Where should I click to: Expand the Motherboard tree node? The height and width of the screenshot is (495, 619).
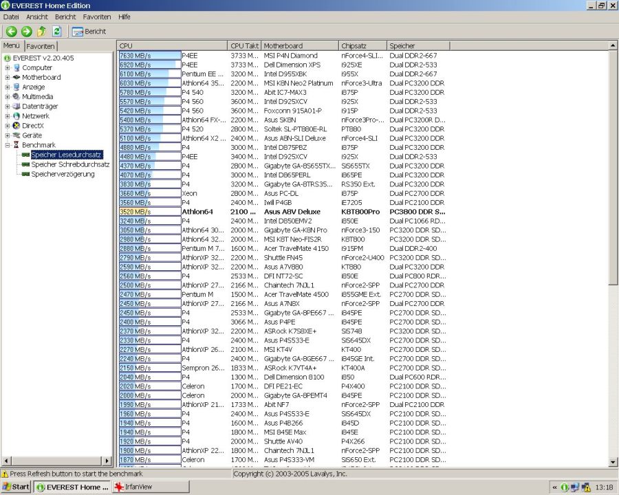[x=8, y=78]
